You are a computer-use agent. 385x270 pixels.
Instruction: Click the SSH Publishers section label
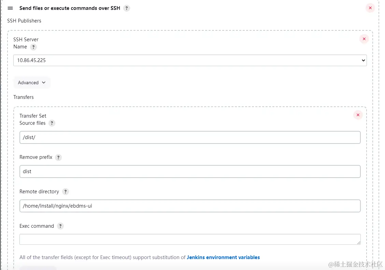[24, 21]
